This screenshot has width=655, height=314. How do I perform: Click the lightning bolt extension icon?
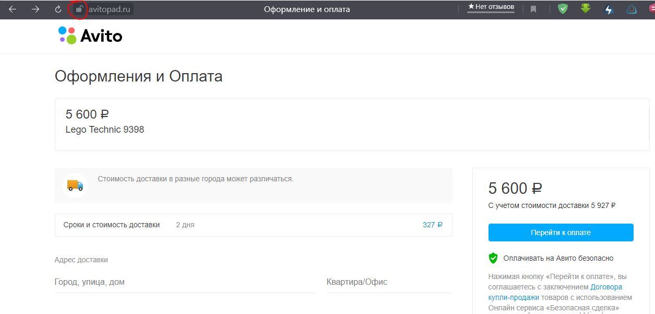(x=609, y=9)
